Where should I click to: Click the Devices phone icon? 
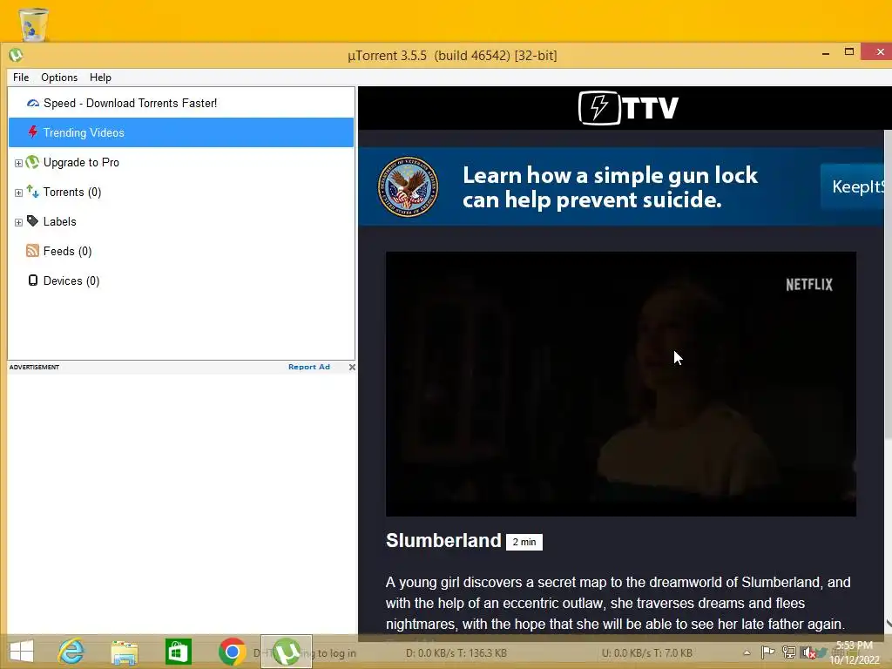33,280
